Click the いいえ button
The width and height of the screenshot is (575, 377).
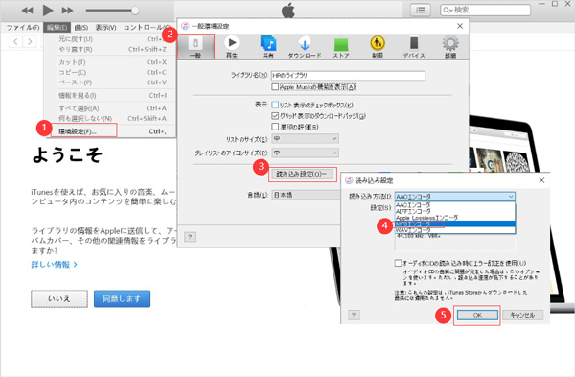[59, 298]
